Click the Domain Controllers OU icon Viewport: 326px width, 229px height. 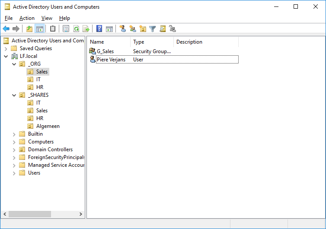(22, 149)
